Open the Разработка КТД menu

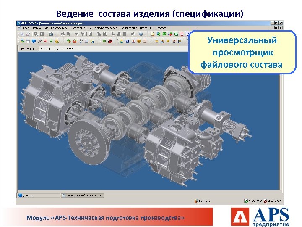[81, 28]
